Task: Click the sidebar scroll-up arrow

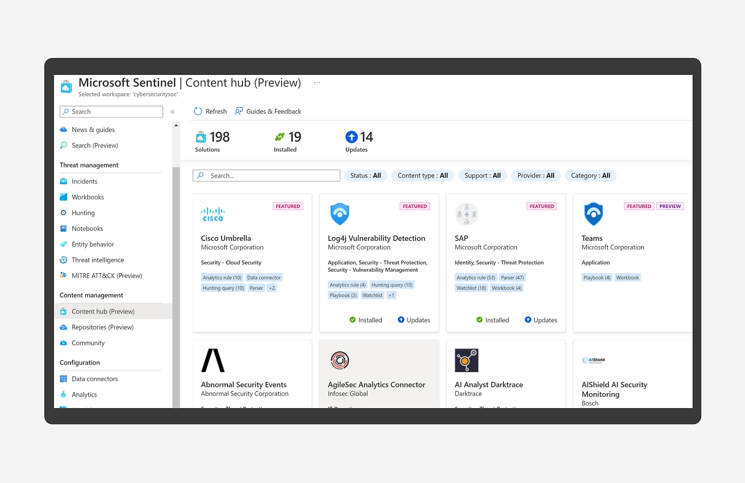Action: point(176,126)
